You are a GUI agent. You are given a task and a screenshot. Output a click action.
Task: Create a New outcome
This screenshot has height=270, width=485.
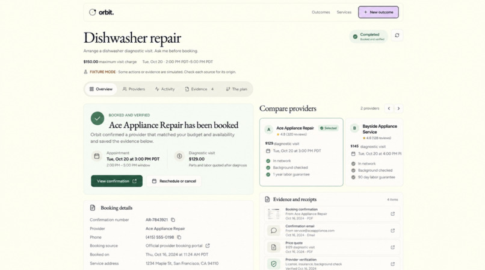click(x=378, y=13)
